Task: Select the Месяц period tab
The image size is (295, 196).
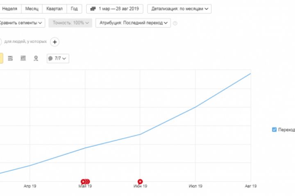Action: click(x=32, y=9)
